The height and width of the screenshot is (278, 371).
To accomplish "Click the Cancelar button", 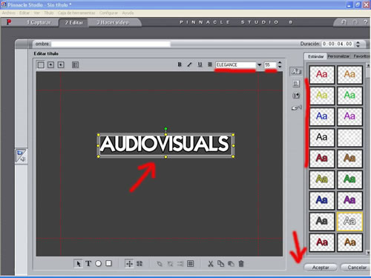I will [x=356, y=268].
